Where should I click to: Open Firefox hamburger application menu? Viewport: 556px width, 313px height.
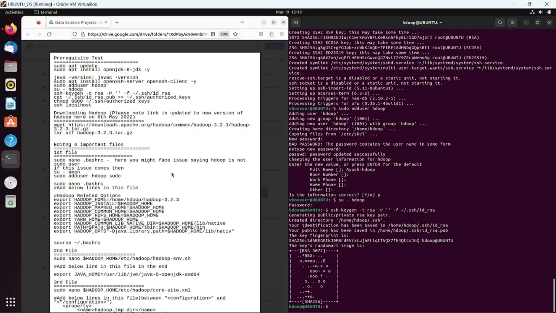click(x=281, y=34)
